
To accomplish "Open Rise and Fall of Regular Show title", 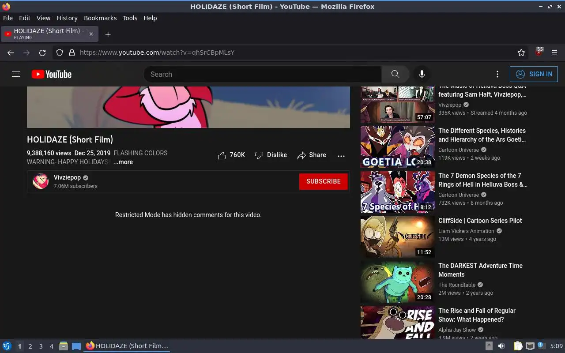I will [477, 315].
